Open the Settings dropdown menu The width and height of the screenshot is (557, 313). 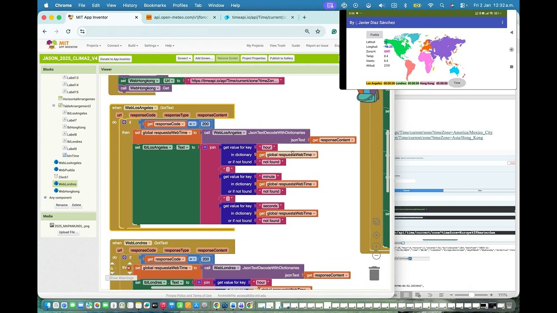coord(152,45)
